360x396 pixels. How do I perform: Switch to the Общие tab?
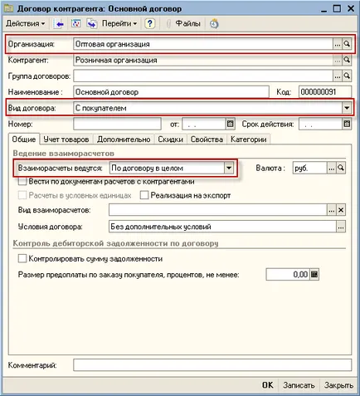point(24,139)
